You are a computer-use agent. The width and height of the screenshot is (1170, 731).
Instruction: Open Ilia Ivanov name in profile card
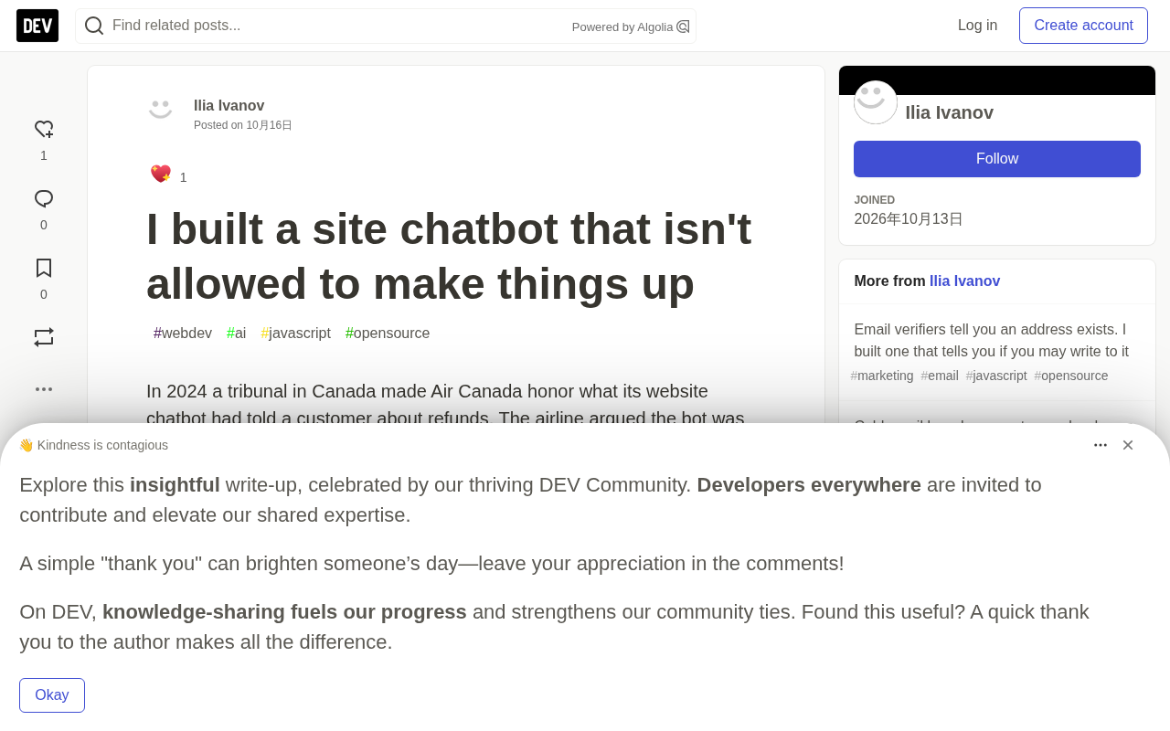(x=949, y=112)
